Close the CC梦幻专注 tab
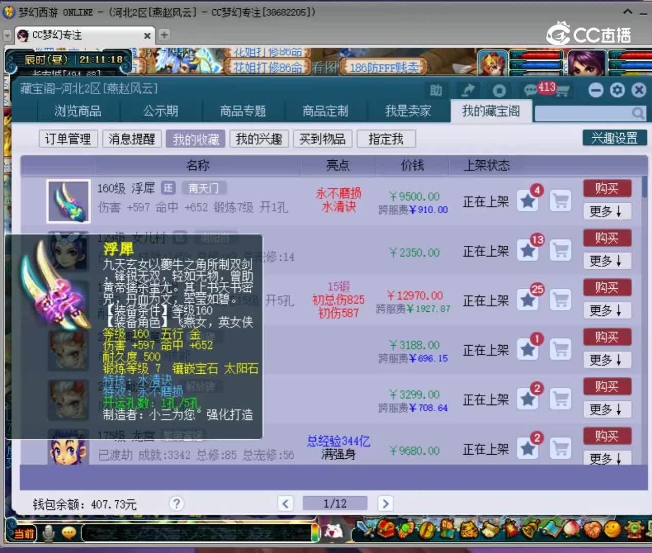 147,35
